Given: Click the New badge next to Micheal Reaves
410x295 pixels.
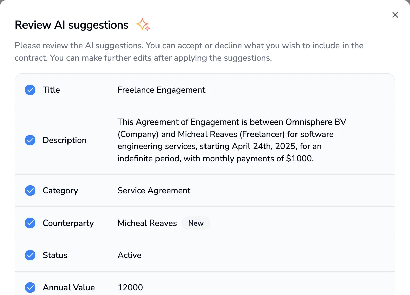Looking at the screenshot, I should coord(196,223).
